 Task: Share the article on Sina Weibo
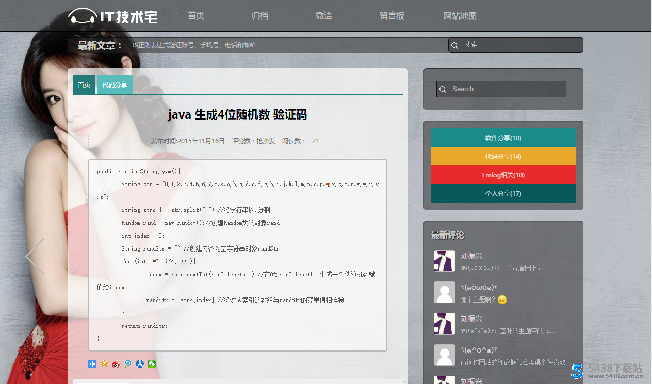pos(116,364)
